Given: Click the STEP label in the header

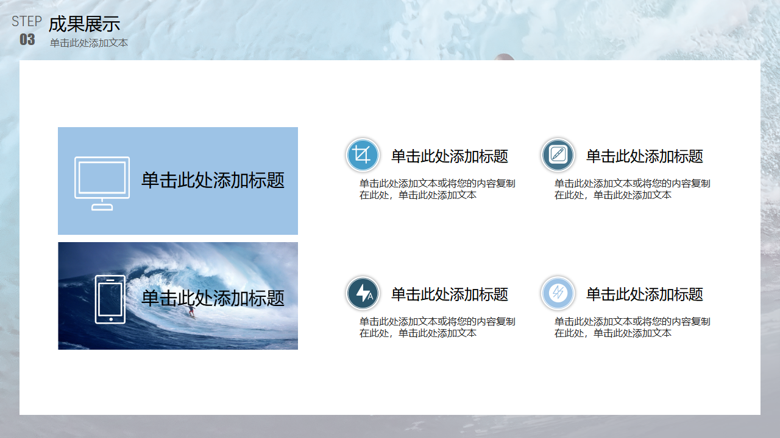Looking at the screenshot, I should click(x=27, y=21).
